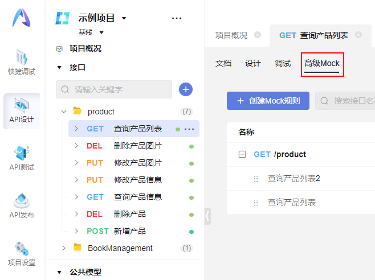Screen dimensions: 375x280
Task: Open the 查询产品列表2 mock rule
Action: click(x=294, y=179)
